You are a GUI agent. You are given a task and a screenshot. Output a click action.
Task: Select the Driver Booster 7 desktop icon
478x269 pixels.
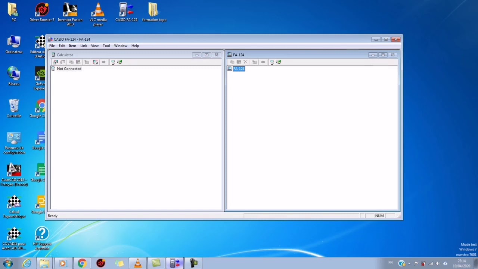(42, 12)
